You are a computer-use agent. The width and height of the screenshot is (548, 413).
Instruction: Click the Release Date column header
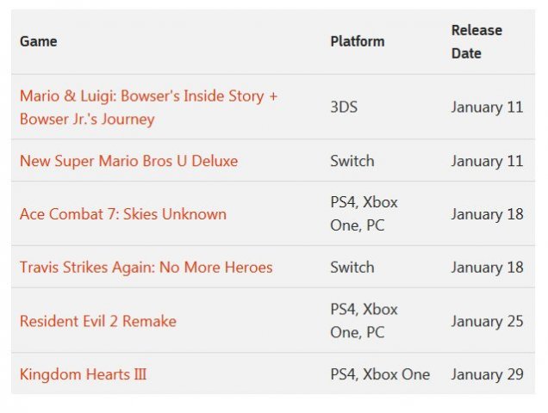[x=476, y=41]
